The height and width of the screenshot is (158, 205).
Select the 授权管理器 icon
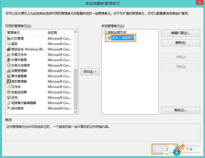click(9, 81)
